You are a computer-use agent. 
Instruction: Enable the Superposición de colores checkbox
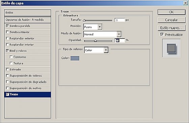(7, 76)
